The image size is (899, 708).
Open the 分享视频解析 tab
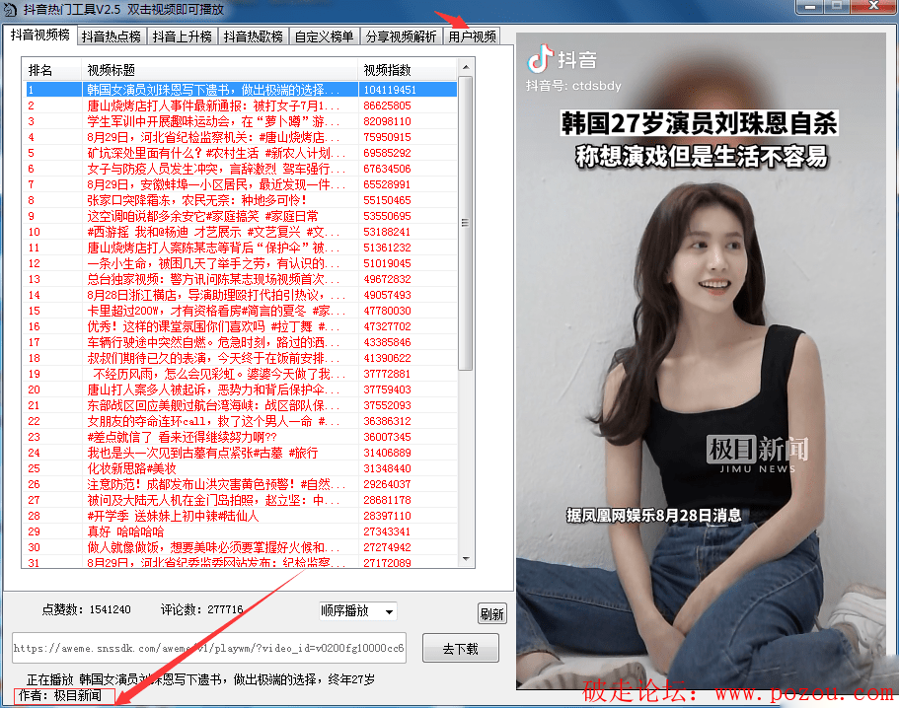pyautogui.click(x=401, y=37)
